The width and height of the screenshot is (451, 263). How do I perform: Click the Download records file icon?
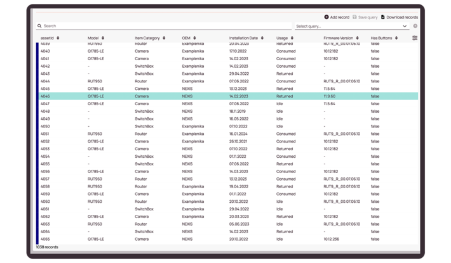(x=383, y=17)
